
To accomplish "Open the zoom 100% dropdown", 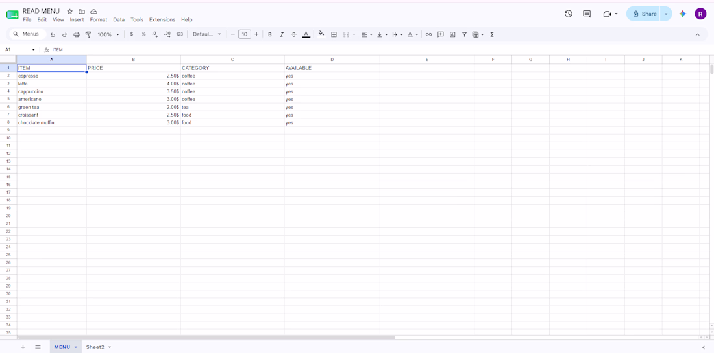I will pyautogui.click(x=108, y=34).
